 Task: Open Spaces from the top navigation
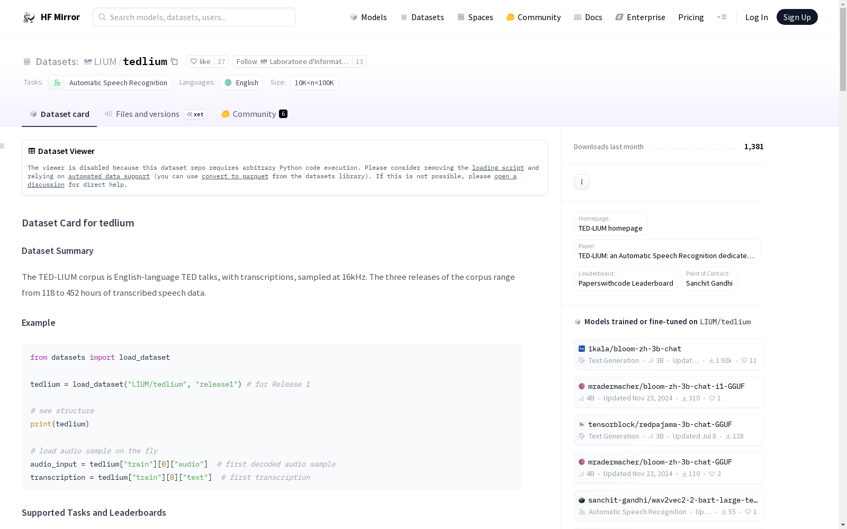475,17
